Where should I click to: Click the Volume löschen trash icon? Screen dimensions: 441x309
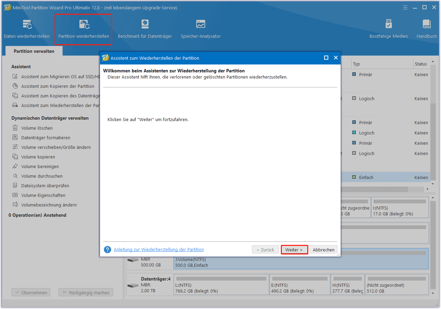coord(15,128)
